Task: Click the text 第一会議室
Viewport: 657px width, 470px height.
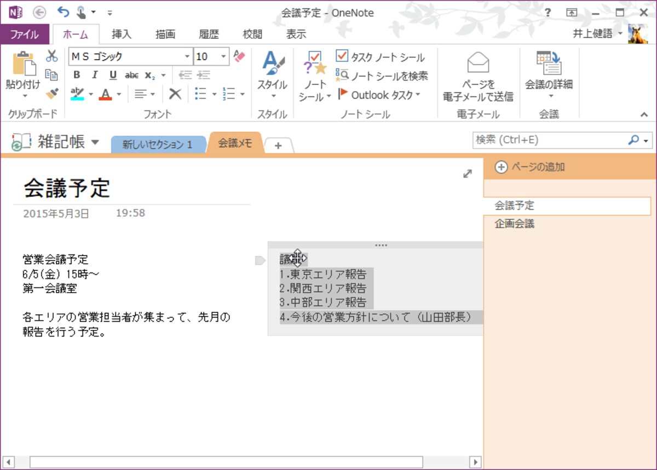Action: tap(50, 289)
